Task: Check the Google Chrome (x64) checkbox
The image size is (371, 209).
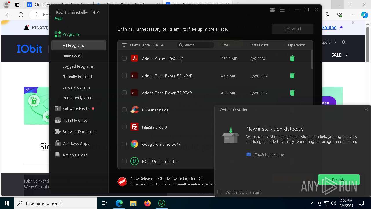Action: tap(124, 144)
